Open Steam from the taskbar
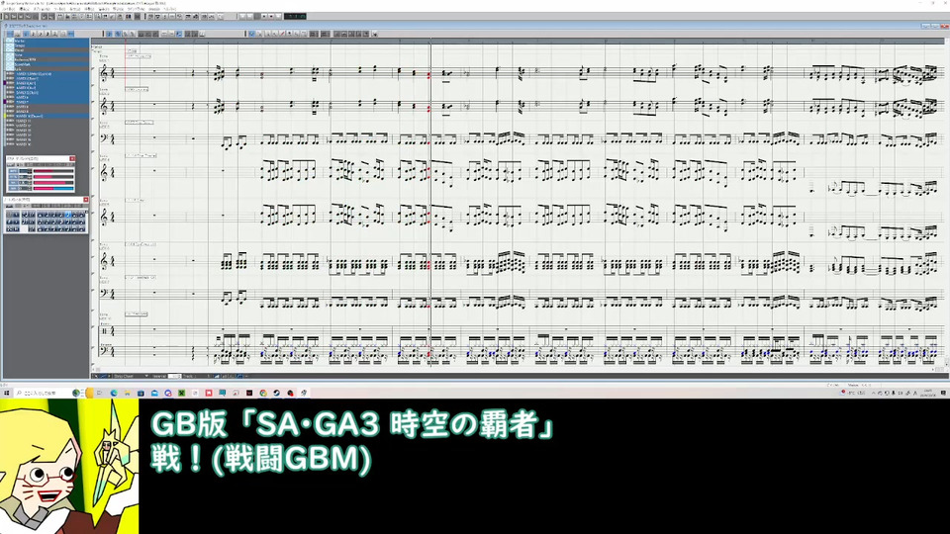The height and width of the screenshot is (534, 950). coord(276,393)
